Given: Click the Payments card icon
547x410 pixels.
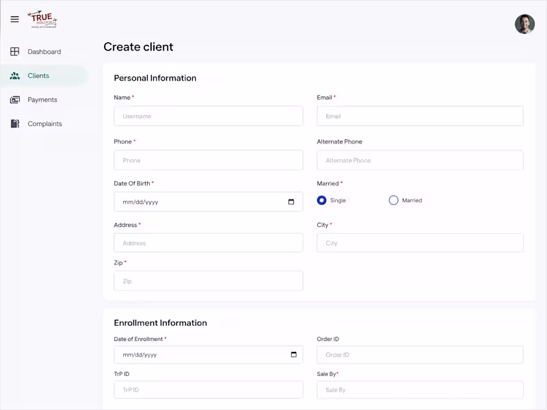Looking at the screenshot, I should click(x=14, y=100).
